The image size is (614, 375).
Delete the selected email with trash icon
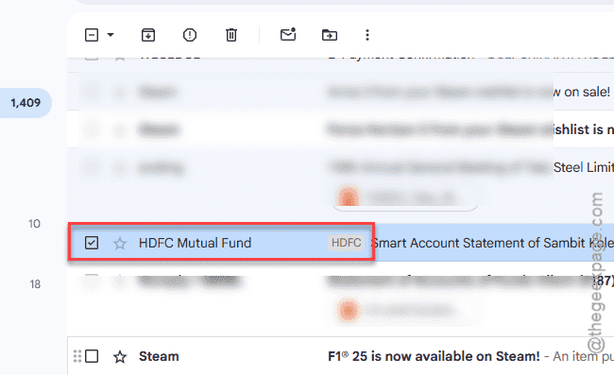coord(231,35)
